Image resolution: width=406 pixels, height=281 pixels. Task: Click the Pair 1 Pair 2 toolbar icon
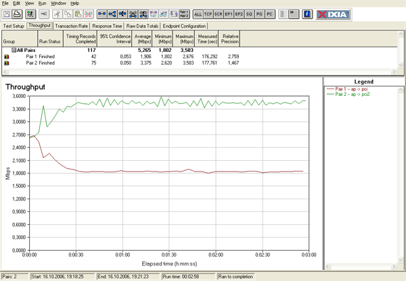pos(184,14)
